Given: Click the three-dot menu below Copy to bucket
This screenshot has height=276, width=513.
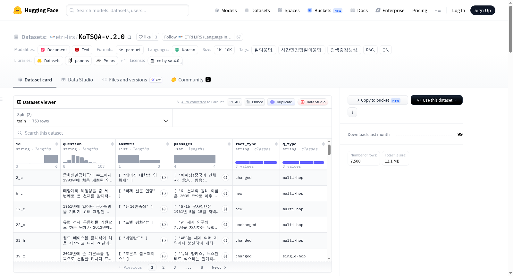Looking at the screenshot, I should 352,112.
